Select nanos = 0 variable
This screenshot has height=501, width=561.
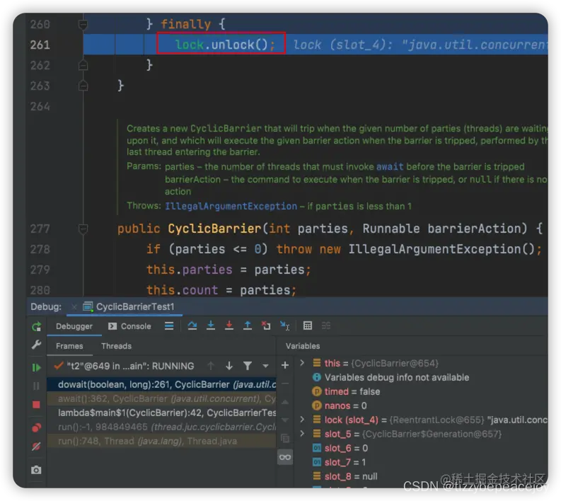pyautogui.click(x=339, y=405)
